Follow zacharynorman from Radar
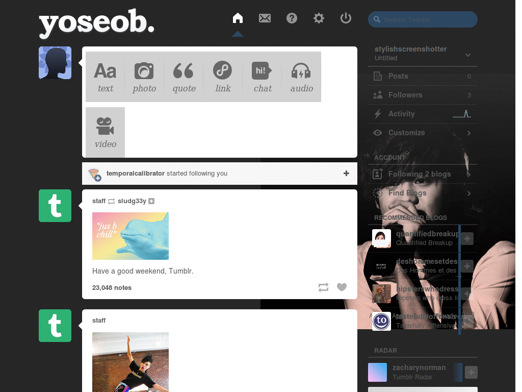 [471, 372]
